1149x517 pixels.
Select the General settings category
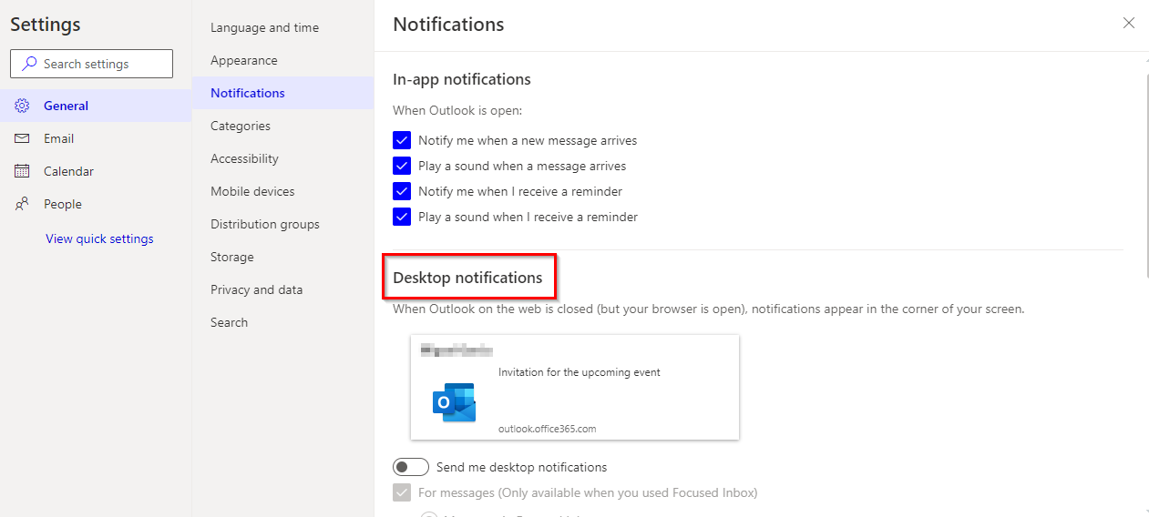tap(96, 106)
